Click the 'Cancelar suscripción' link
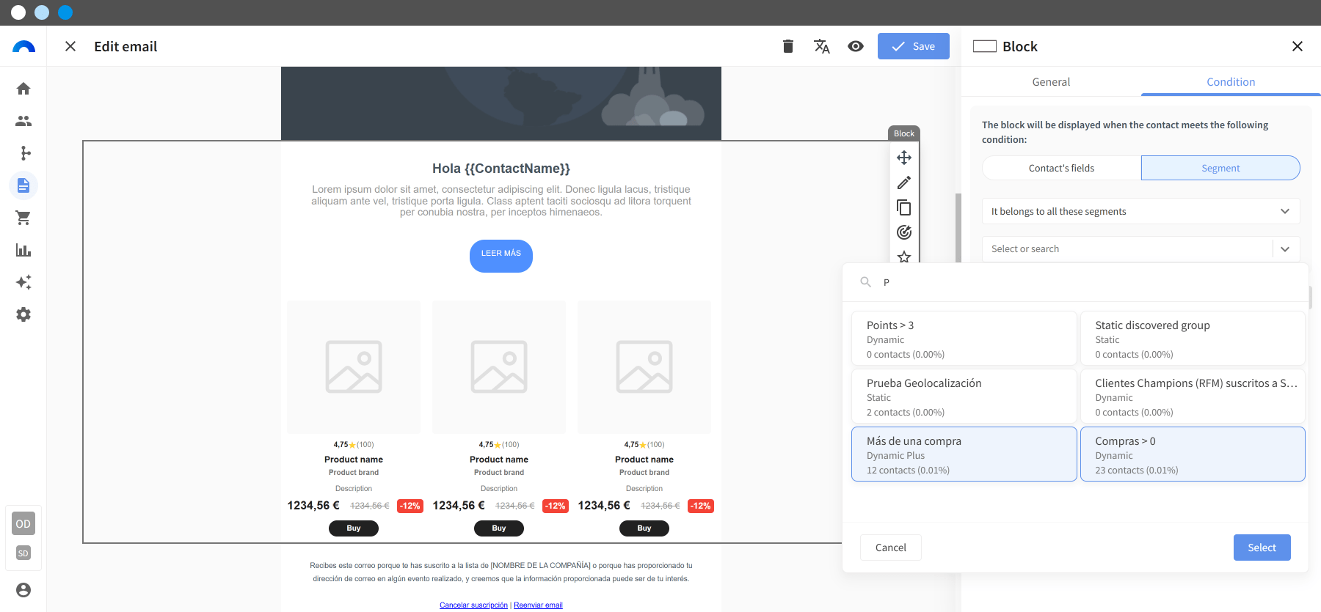The height and width of the screenshot is (612, 1321). 473,605
